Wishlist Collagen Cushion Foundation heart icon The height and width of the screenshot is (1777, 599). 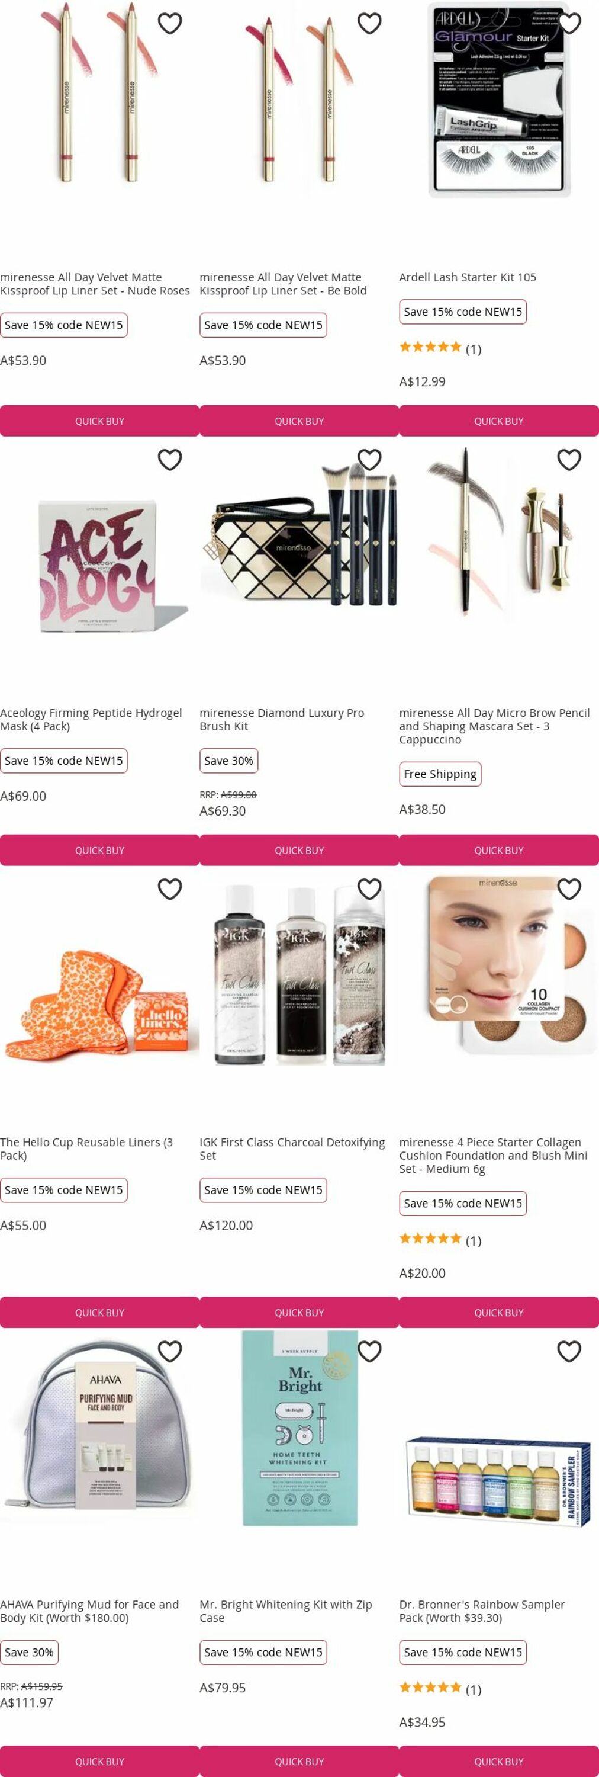(x=569, y=889)
